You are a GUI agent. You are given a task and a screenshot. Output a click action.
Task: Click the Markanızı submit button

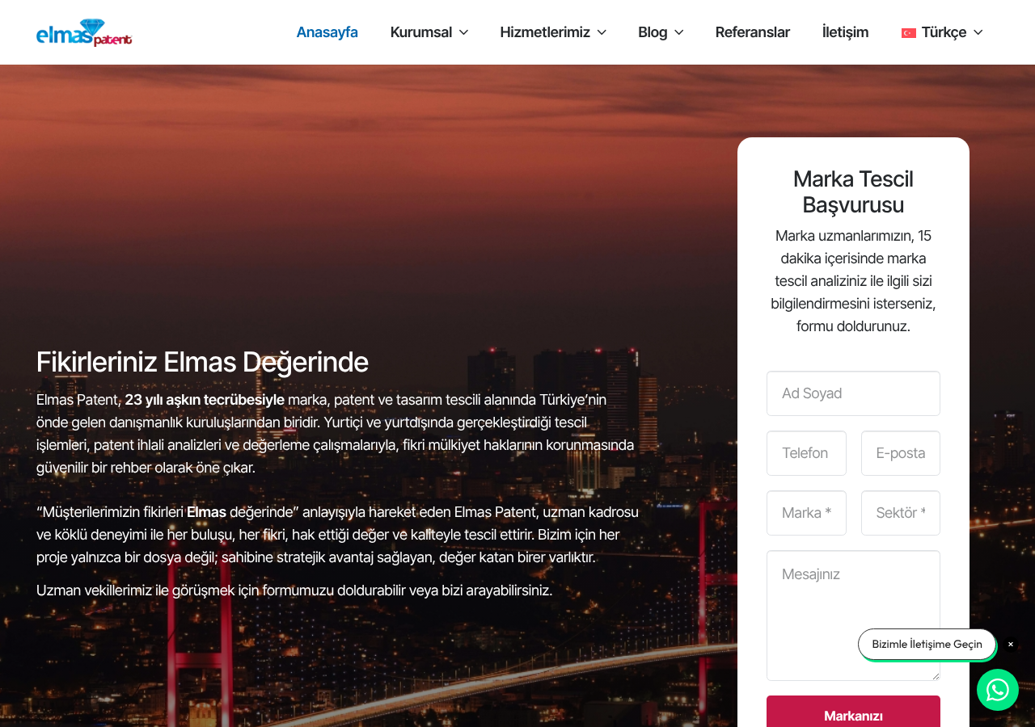(853, 712)
